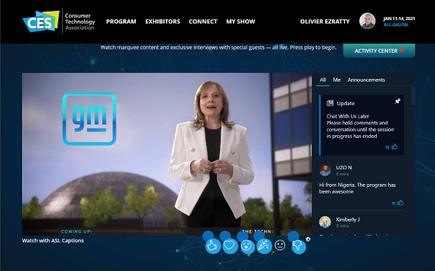Click the ALL-DIGITAL label
The image size is (435, 271).
[x=396, y=25]
